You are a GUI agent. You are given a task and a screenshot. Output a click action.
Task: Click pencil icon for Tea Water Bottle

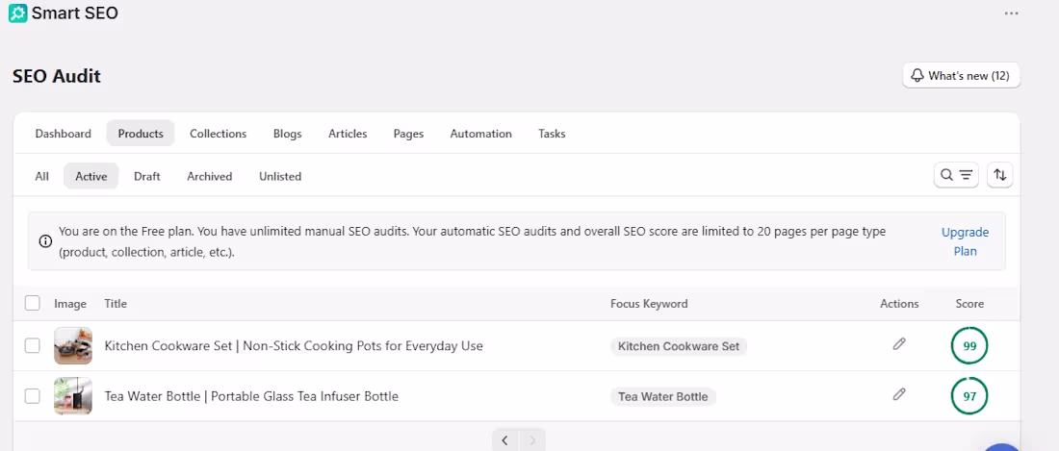pos(899,394)
